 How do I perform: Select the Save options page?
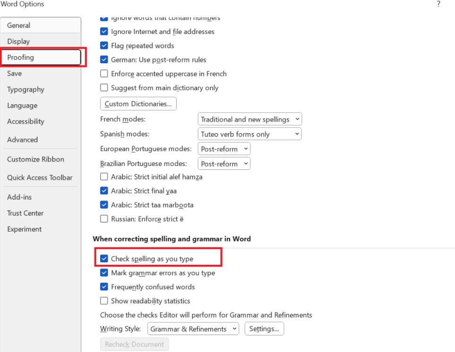pyautogui.click(x=14, y=73)
